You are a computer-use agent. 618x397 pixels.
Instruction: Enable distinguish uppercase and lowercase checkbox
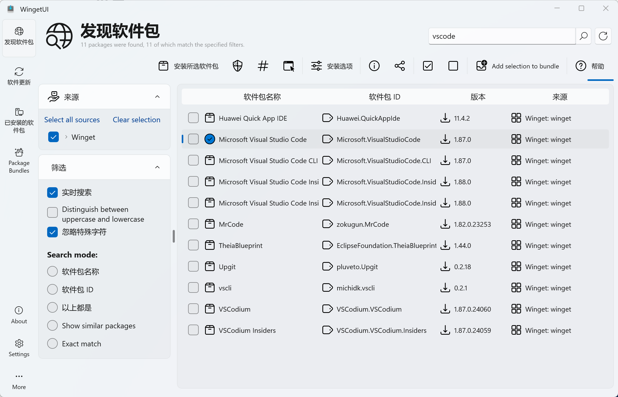pyautogui.click(x=52, y=212)
